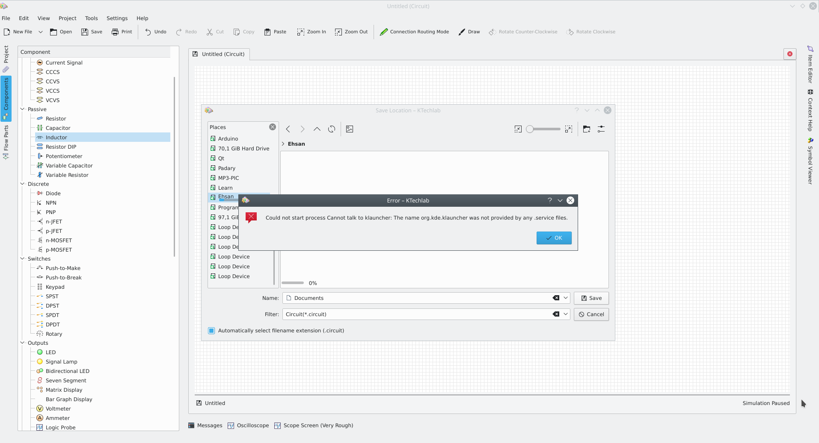The width and height of the screenshot is (819, 443).
Task: Enable automatically select filename extension
Action: (x=211, y=330)
